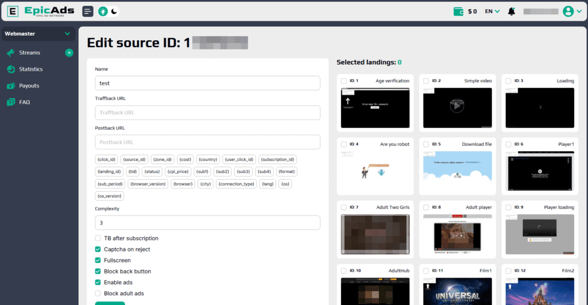Image resolution: width=588 pixels, height=305 pixels.
Task: Expand the Webmaster role dropdown
Action: pos(38,34)
